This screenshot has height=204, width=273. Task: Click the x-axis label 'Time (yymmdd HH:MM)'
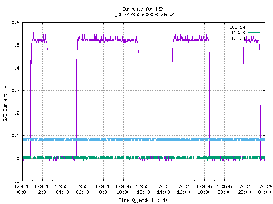(x=143, y=200)
